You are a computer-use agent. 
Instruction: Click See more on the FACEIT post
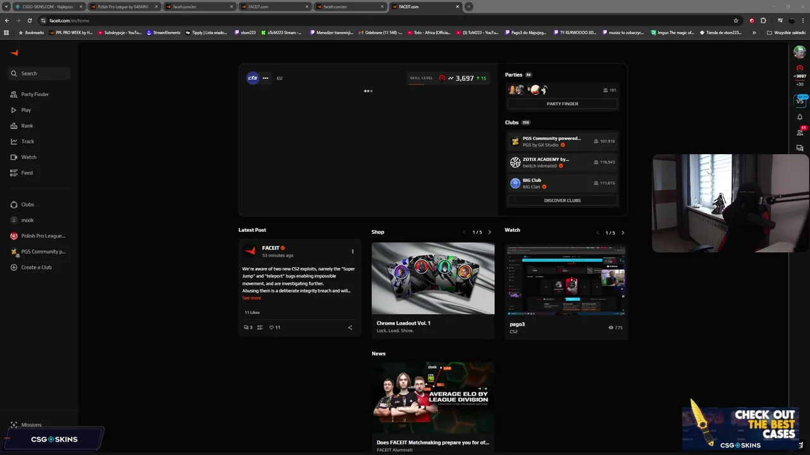(x=251, y=298)
